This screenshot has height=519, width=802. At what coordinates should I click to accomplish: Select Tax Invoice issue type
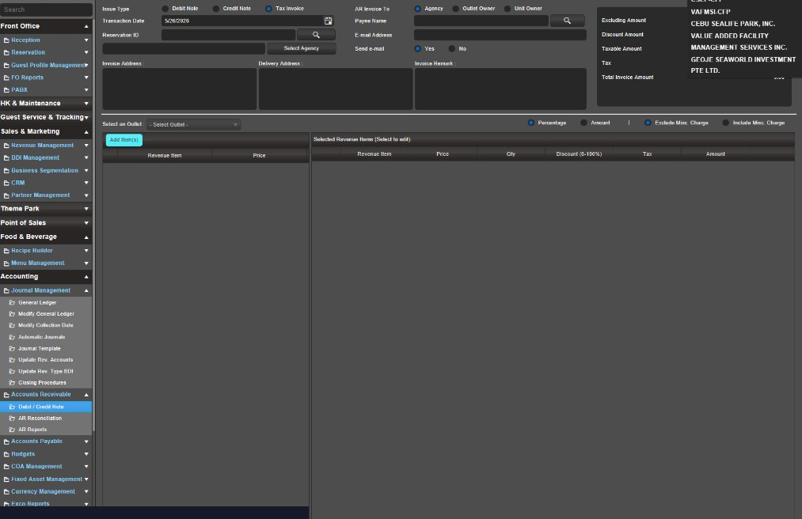pos(268,9)
